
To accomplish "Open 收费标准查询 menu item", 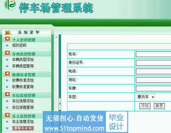I will [x=23, y=87].
